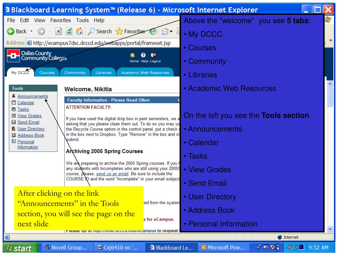338x254 pixels.
Task: Open the Favorites star button
Action: [130, 31]
